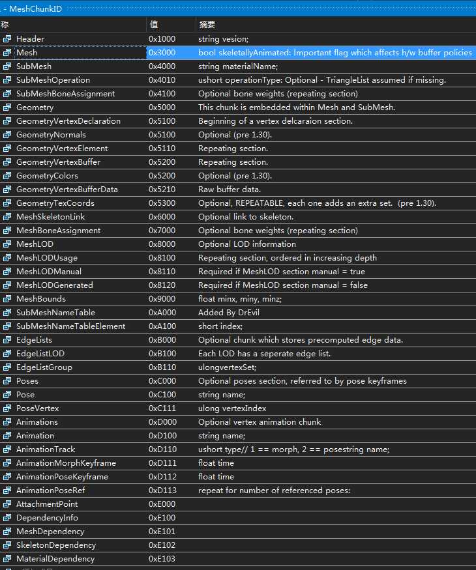Click the icon beside MeshBounds
The width and height of the screenshot is (476, 570).
pos(7,299)
